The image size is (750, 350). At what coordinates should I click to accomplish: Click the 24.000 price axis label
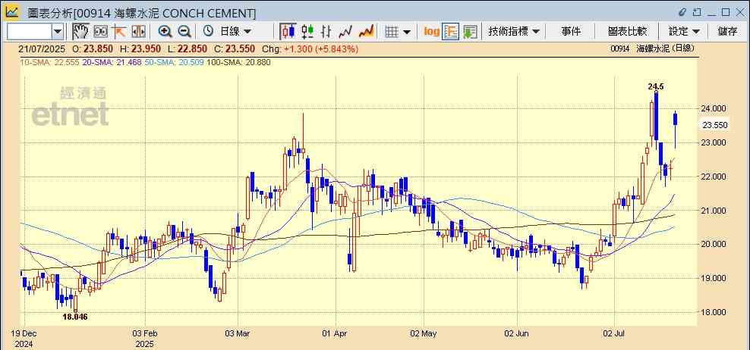[x=714, y=108]
